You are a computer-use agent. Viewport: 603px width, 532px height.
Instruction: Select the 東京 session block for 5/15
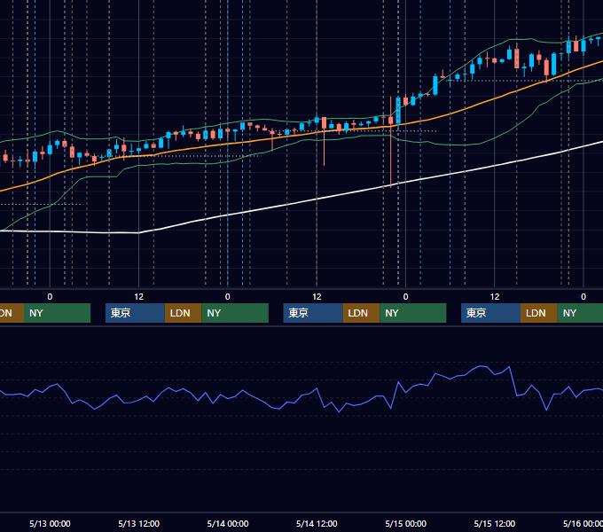point(490,313)
